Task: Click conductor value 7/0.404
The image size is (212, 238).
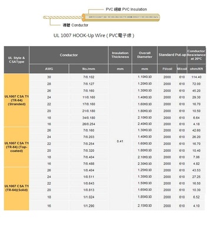Action: pos(89,157)
